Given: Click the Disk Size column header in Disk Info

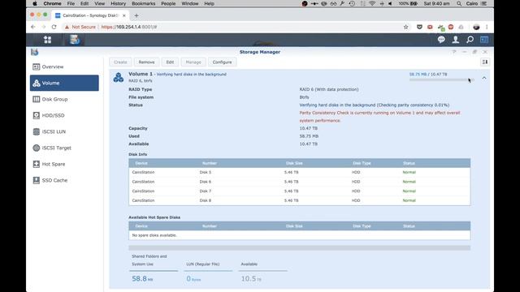Looking at the screenshot, I should click(x=294, y=163).
